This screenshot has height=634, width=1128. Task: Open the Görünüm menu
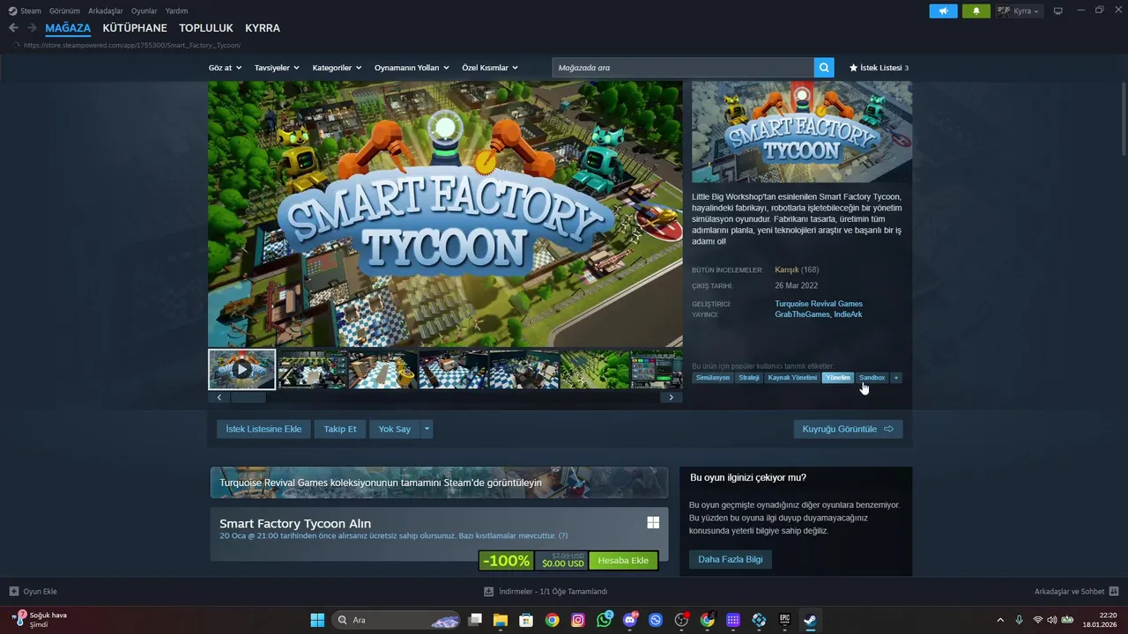[64, 11]
